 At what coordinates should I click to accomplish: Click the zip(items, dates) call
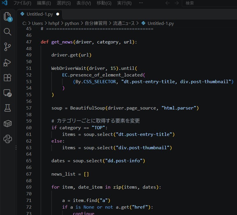136,187
